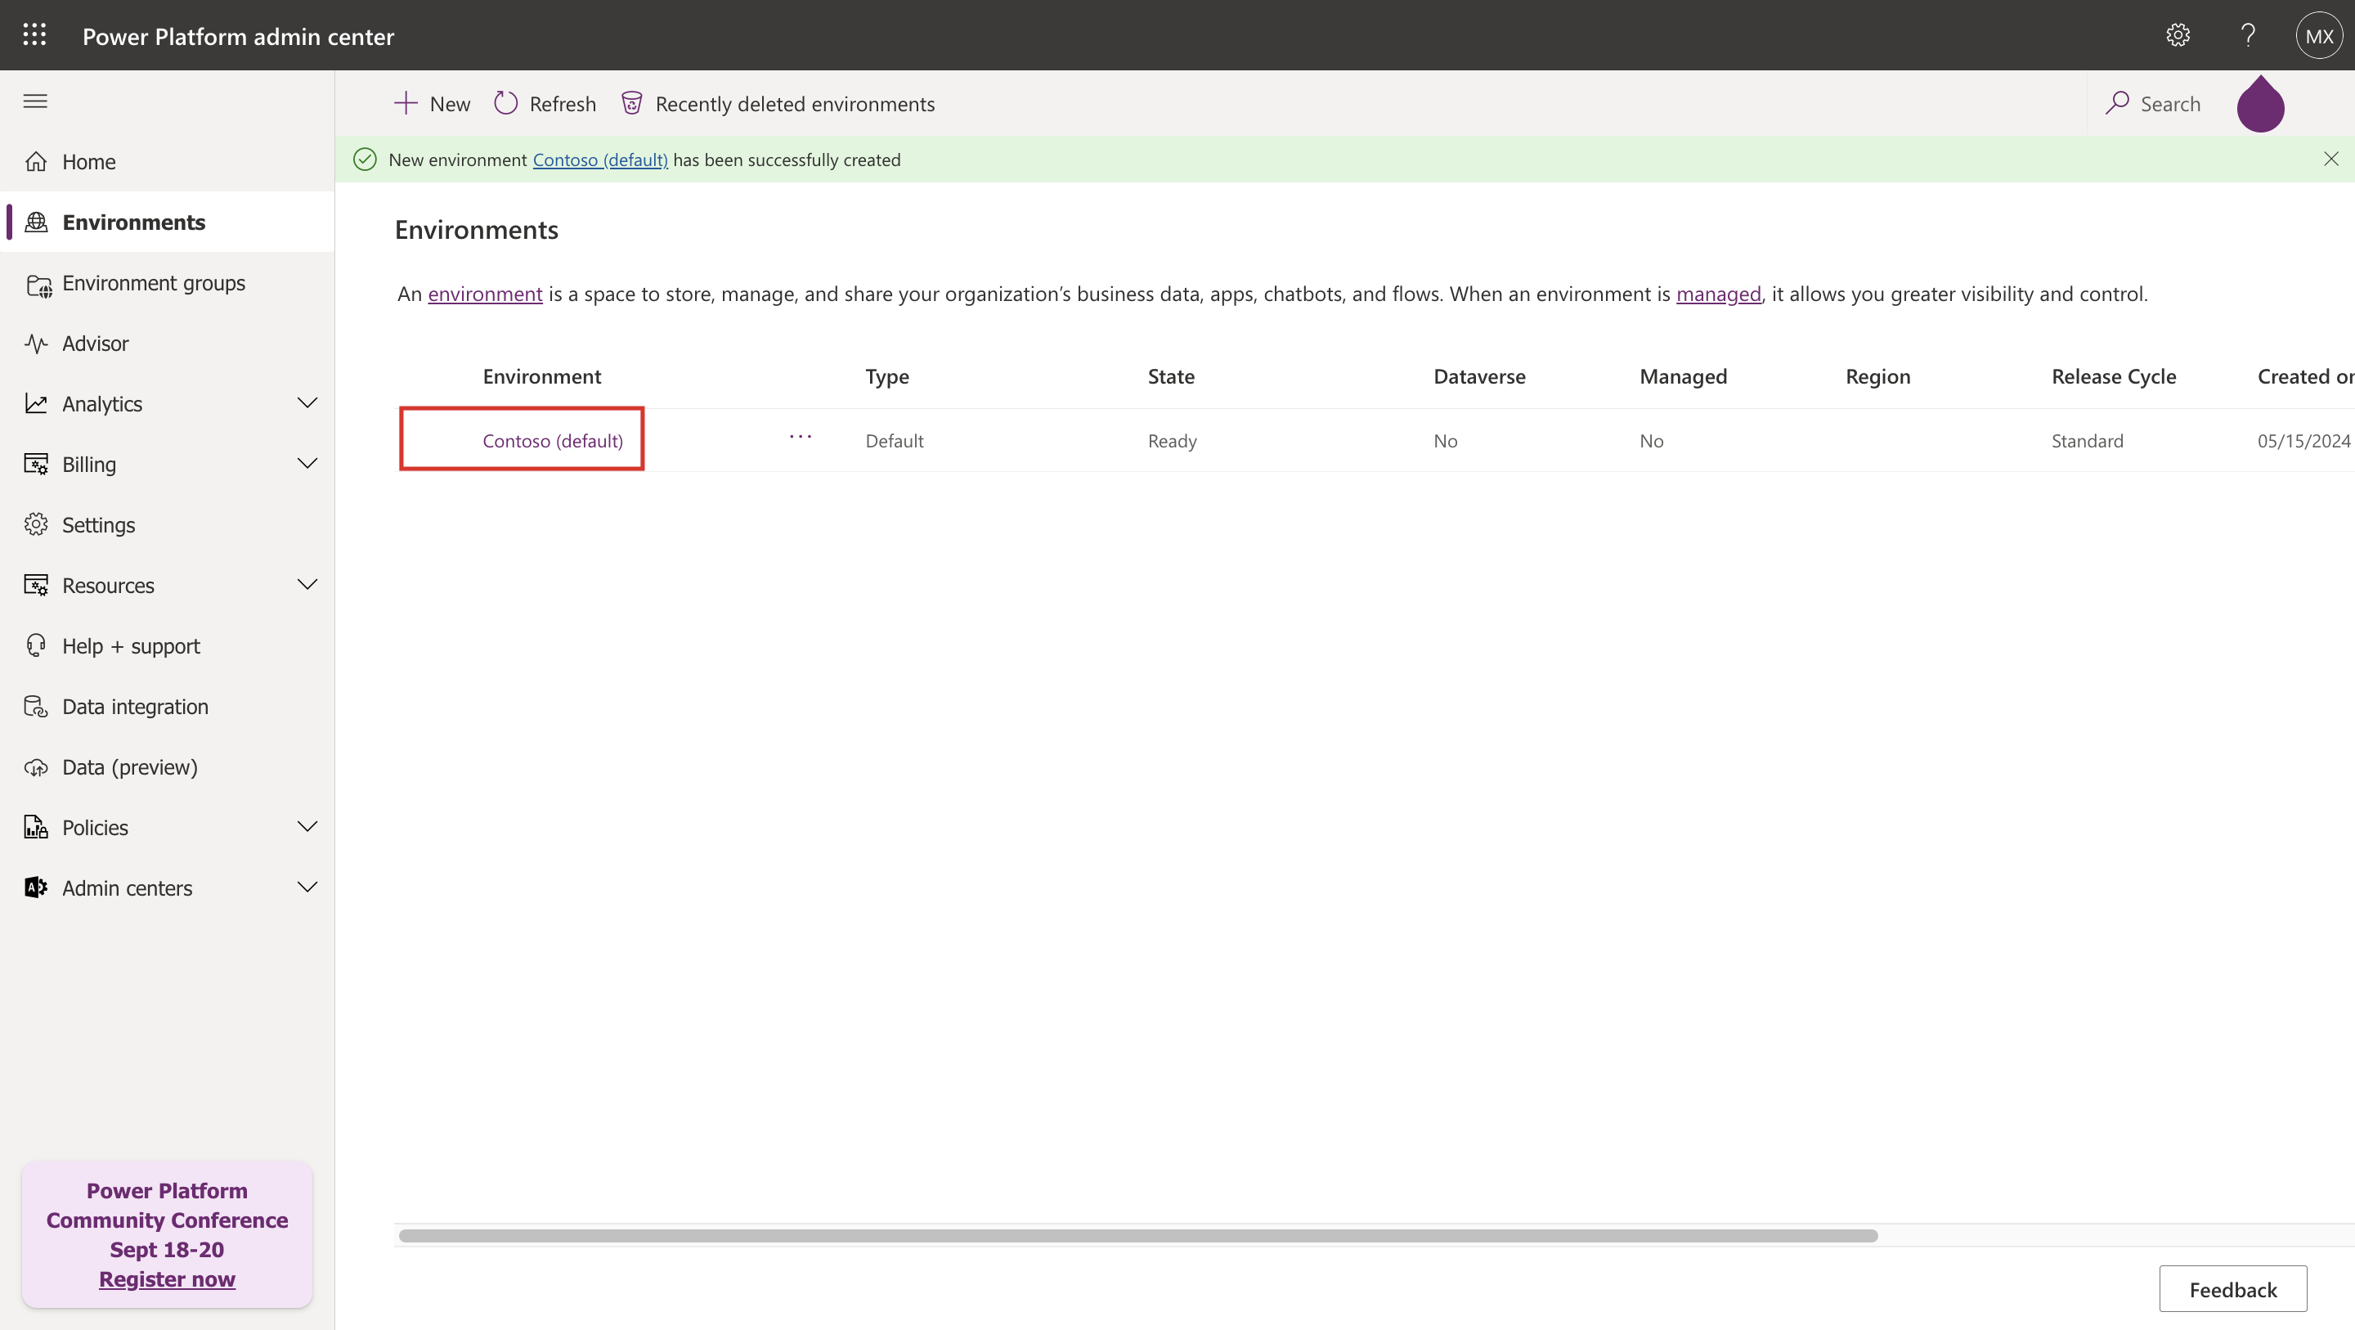The image size is (2355, 1330).
Task: Open the app launcher waffle icon
Action: (x=34, y=36)
